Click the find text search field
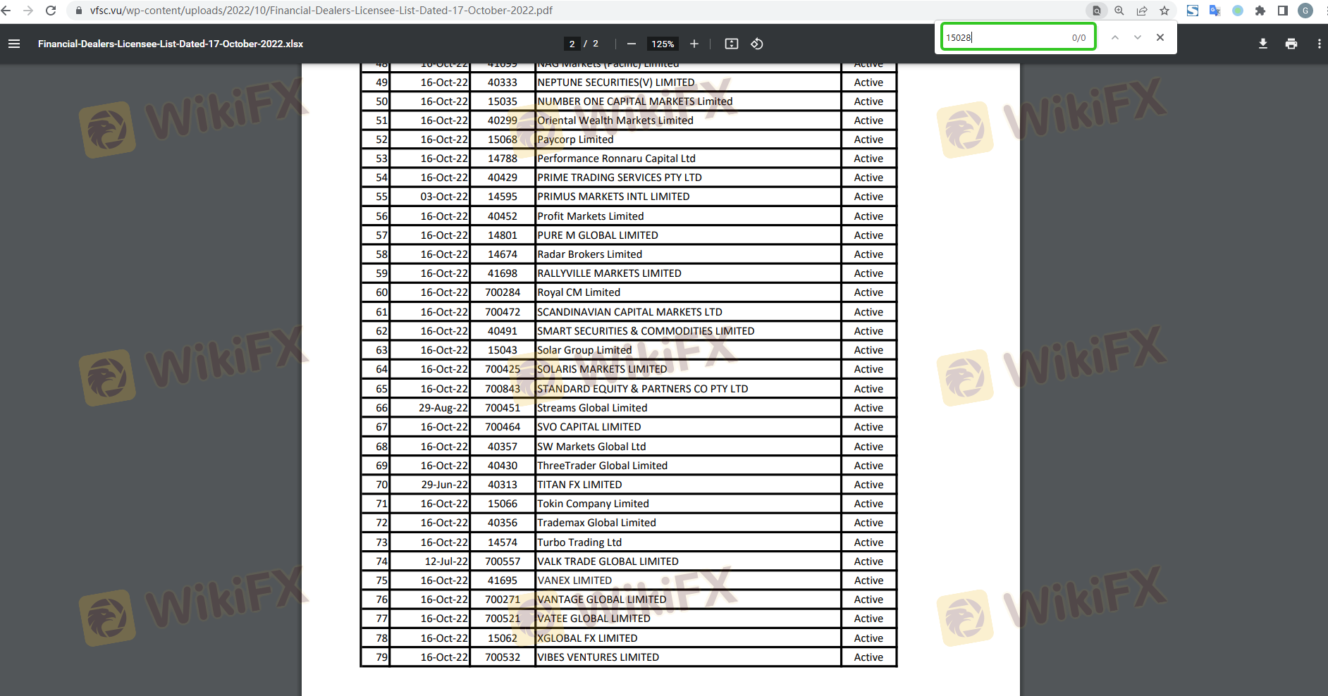Image resolution: width=1328 pixels, height=696 pixels. (1004, 37)
